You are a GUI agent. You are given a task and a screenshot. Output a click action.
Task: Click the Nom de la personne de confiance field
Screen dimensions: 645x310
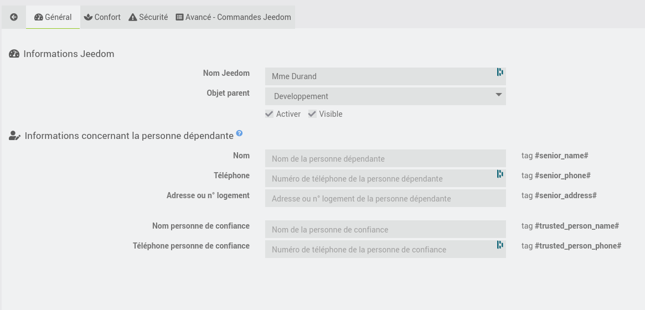point(385,229)
